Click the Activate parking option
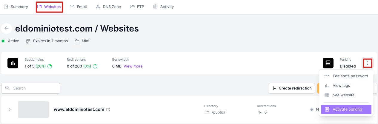This screenshot has height=124, width=378. (x=346, y=109)
